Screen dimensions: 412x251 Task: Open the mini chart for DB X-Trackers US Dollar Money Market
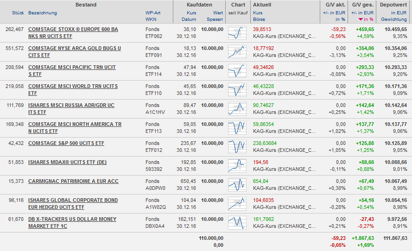237,223
